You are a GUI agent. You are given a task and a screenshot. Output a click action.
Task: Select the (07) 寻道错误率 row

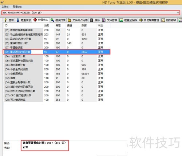pyautogui.click(x=57, y=48)
